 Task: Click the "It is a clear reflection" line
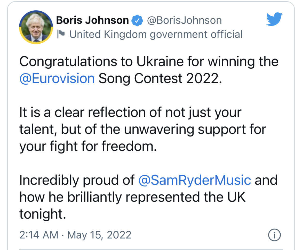tap(130, 112)
